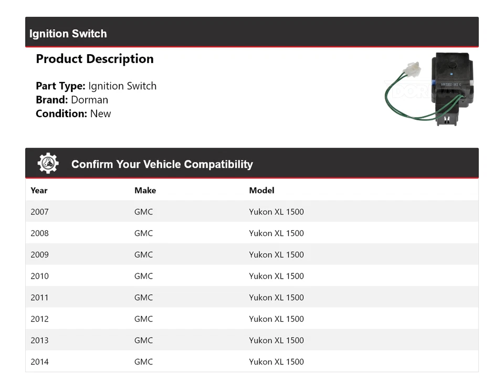This screenshot has width=504, height=389.
Task: Select the 2014 Yukon XL 1500 row
Action: [252, 362]
